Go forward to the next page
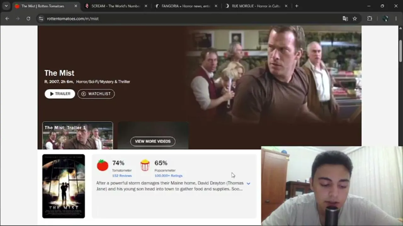 [x=18, y=19]
